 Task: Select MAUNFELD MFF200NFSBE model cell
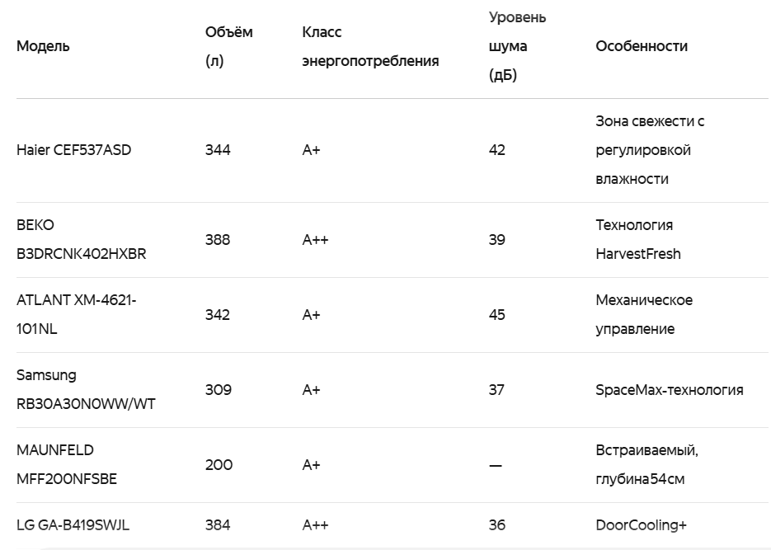pyautogui.click(x=67, y=464)
